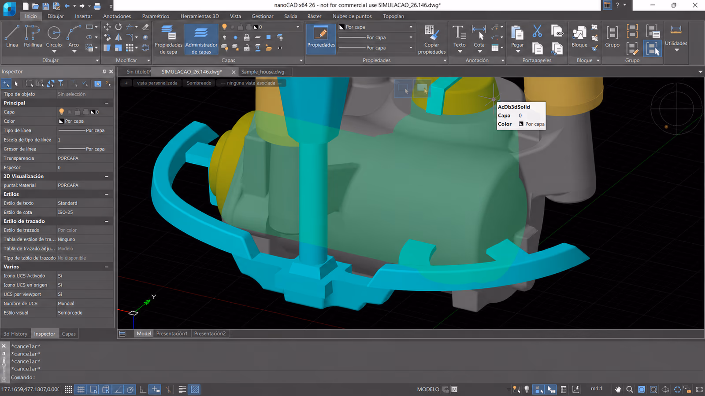
Task: Select the Línea draw tool
Action: click(12, 36)
